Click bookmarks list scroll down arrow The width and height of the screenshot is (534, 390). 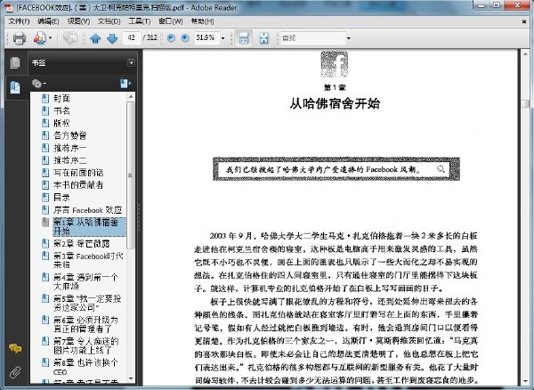tap(131, 378)
